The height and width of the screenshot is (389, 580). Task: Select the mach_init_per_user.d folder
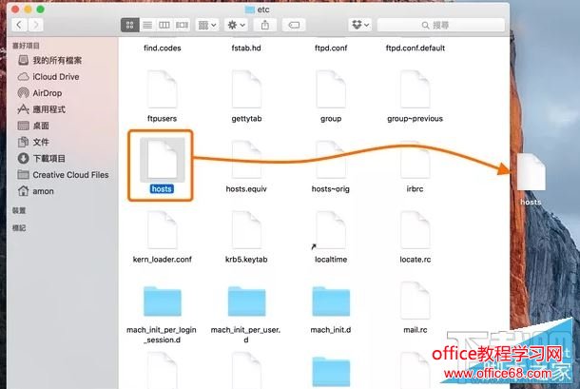(246, 301)
